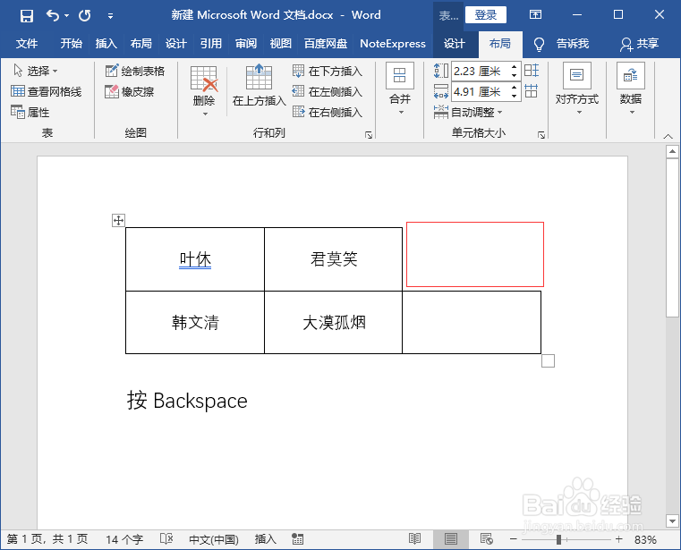Switch to the 插入 tab
The height and width of the screenshot is (550, 681).
[106, 44]
